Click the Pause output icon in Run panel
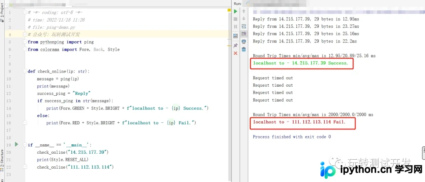 coord(236,26)
